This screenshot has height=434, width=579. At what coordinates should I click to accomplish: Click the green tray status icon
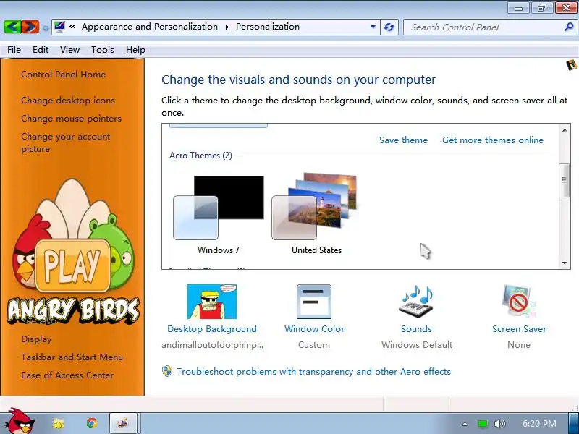pos(482,423)
